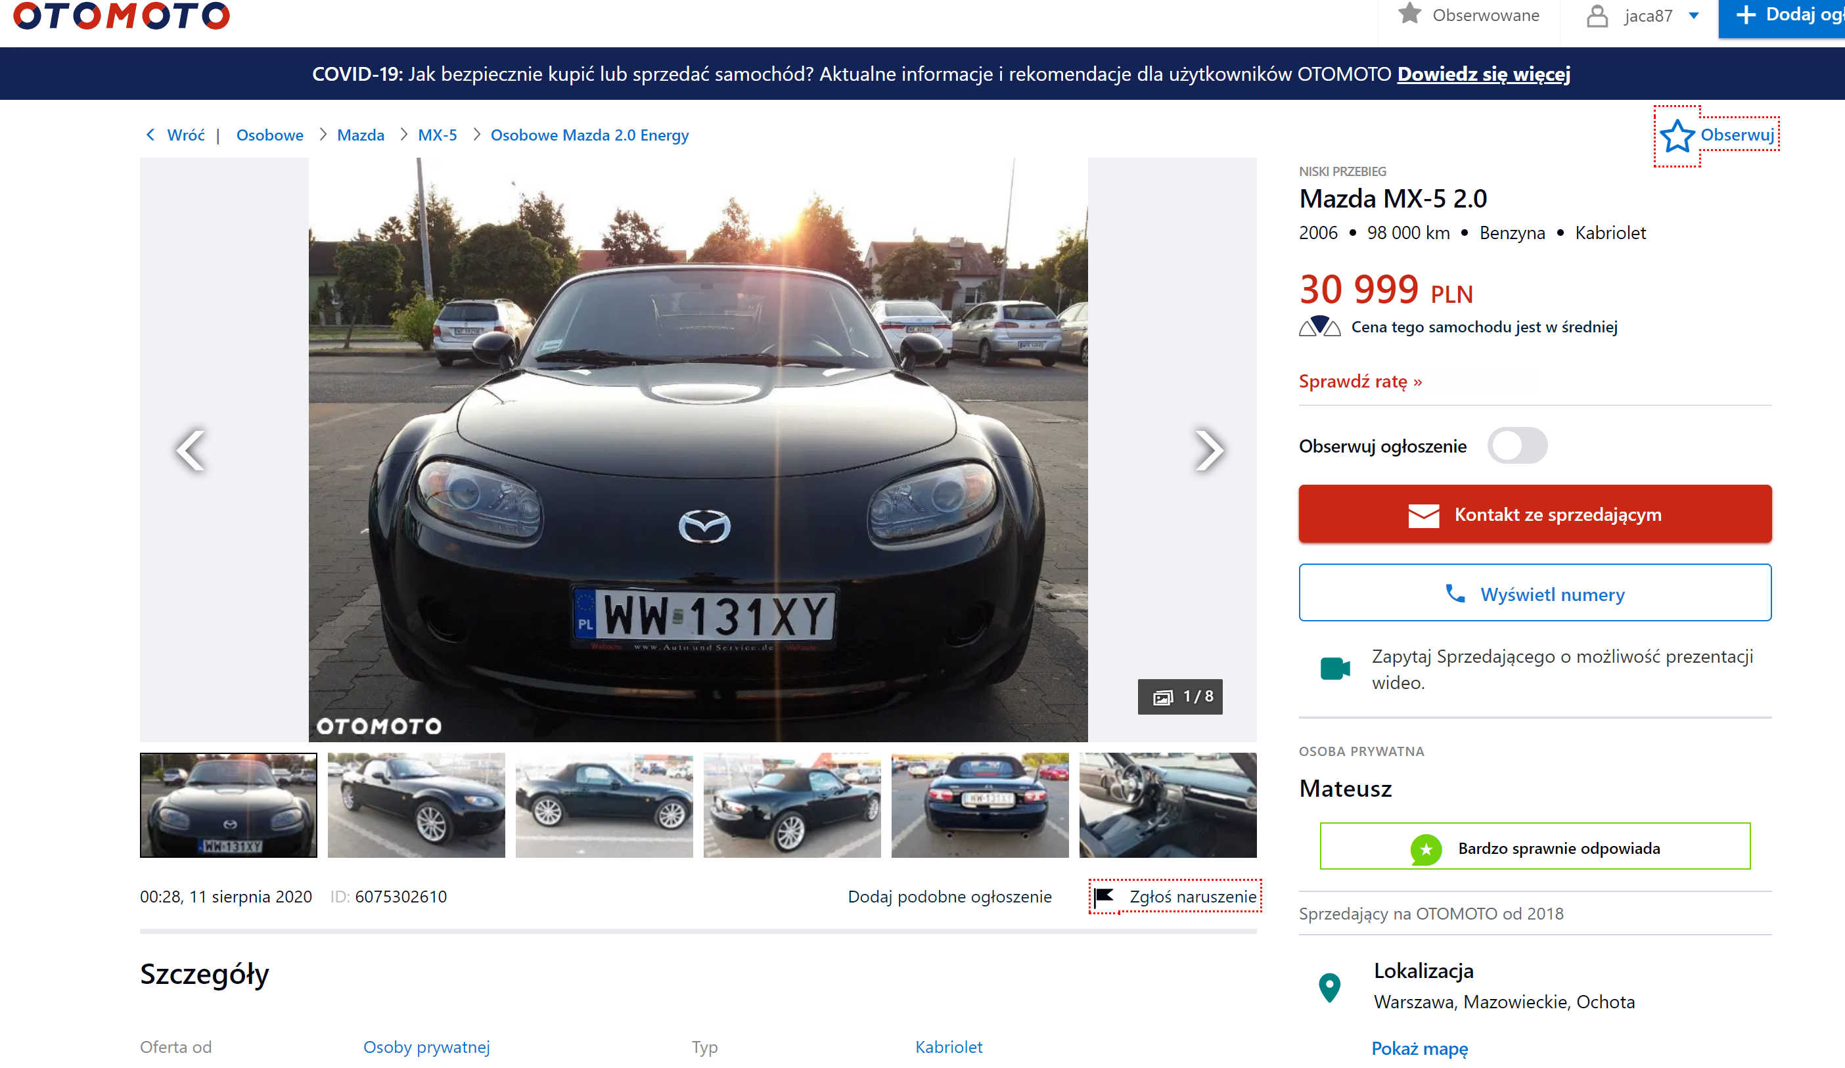Click Kabriolet type link in details

948,1047
